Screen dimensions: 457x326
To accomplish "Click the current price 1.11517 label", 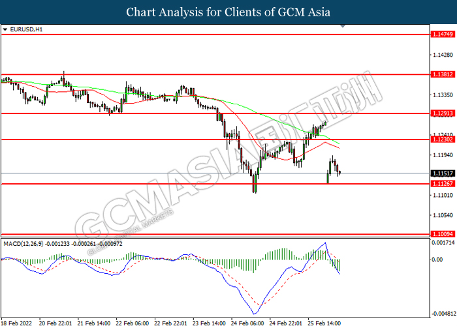I will click(x=443, y=173).
